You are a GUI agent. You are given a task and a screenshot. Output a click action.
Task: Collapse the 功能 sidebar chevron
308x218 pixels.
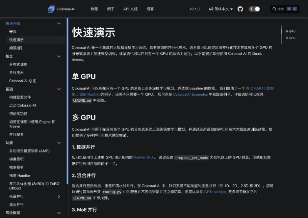point(59,143)
